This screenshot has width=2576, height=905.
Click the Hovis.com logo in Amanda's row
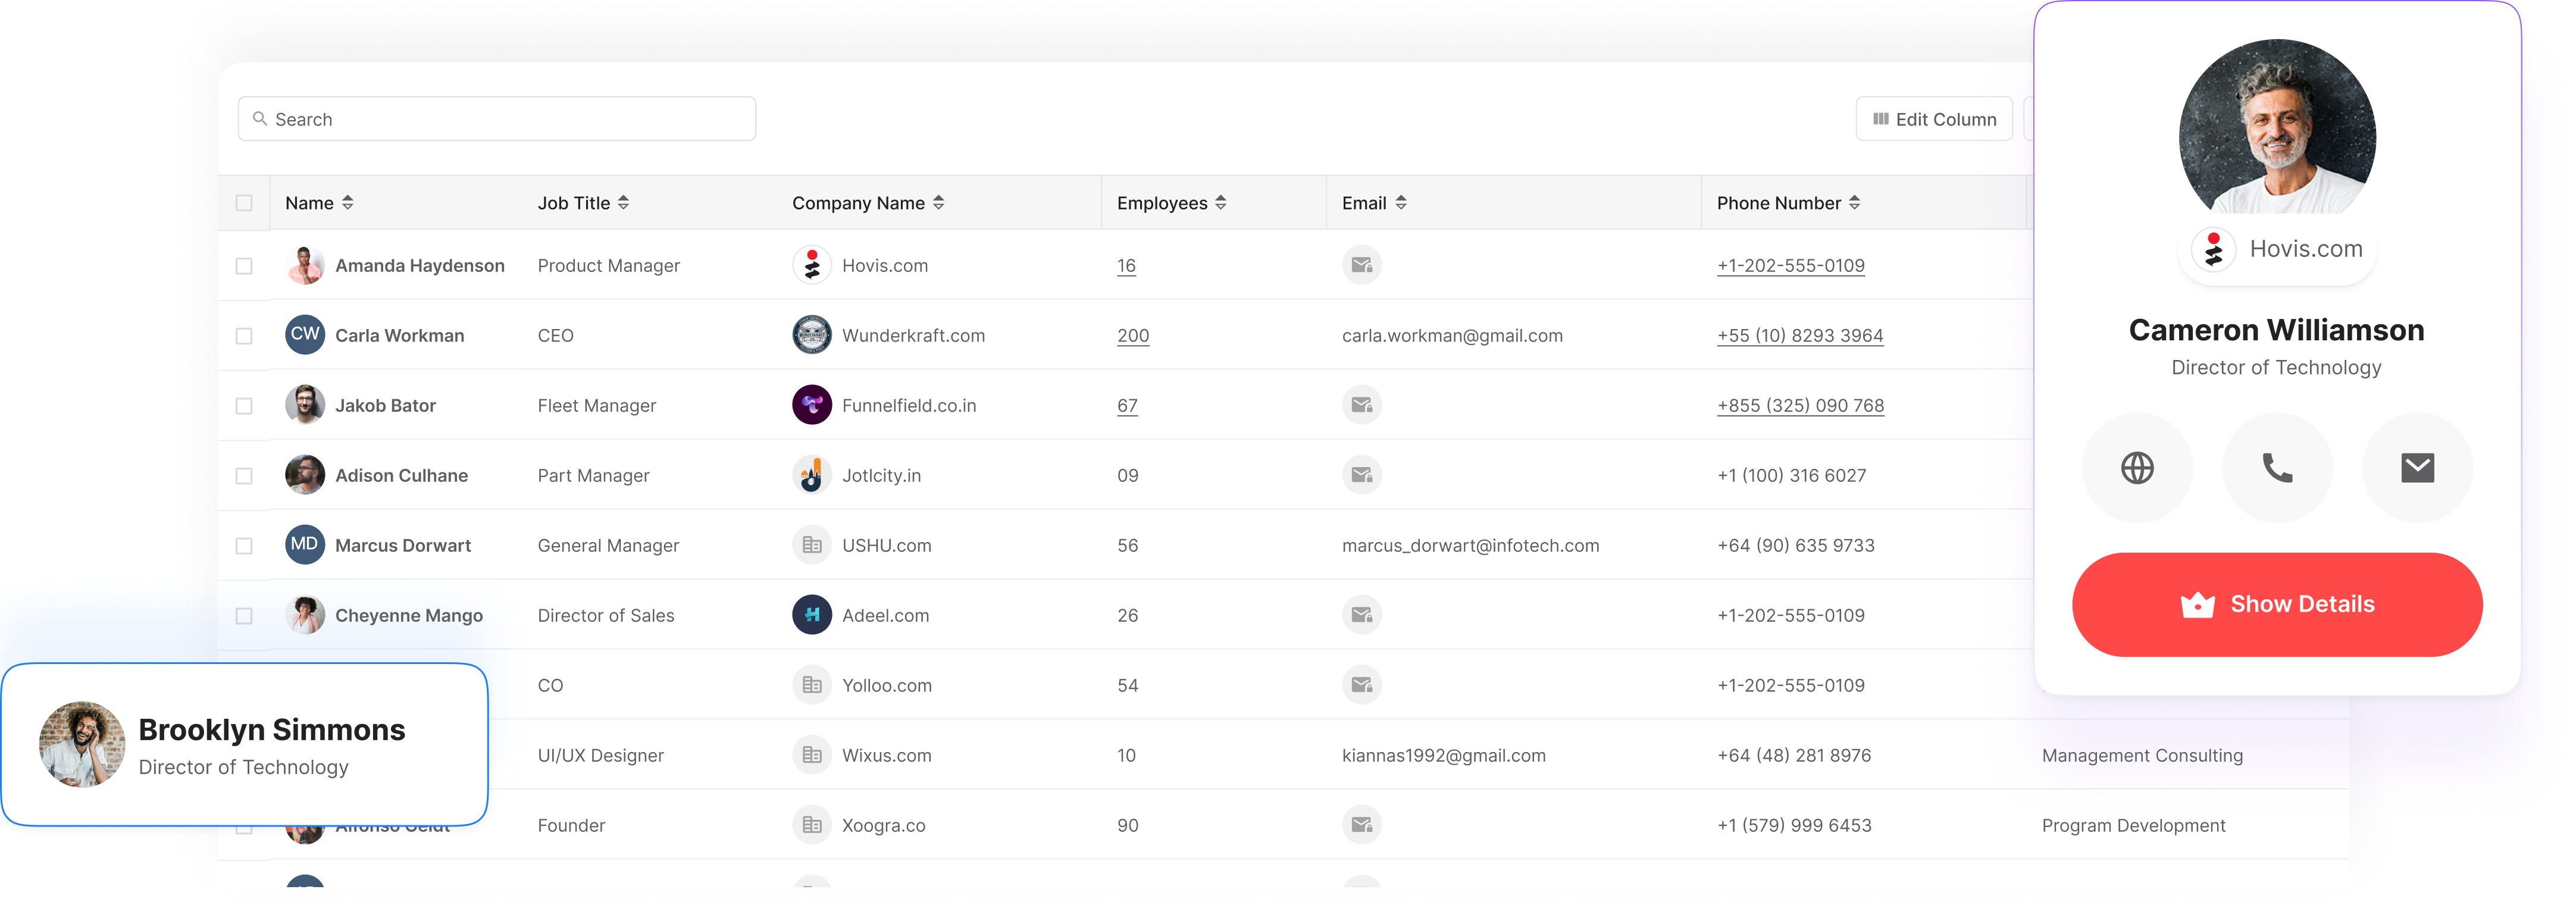coord(812,265)
